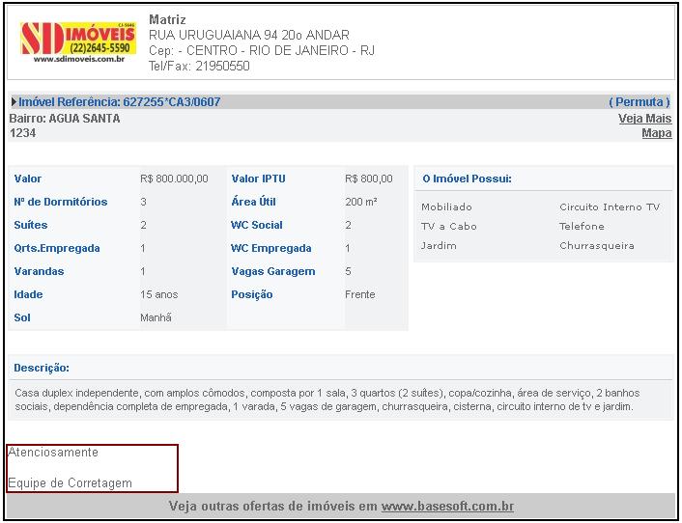Viewport: 682px width, 523px height.
Task: Click the O Imóvel Possui header
Action: [467, 179]
